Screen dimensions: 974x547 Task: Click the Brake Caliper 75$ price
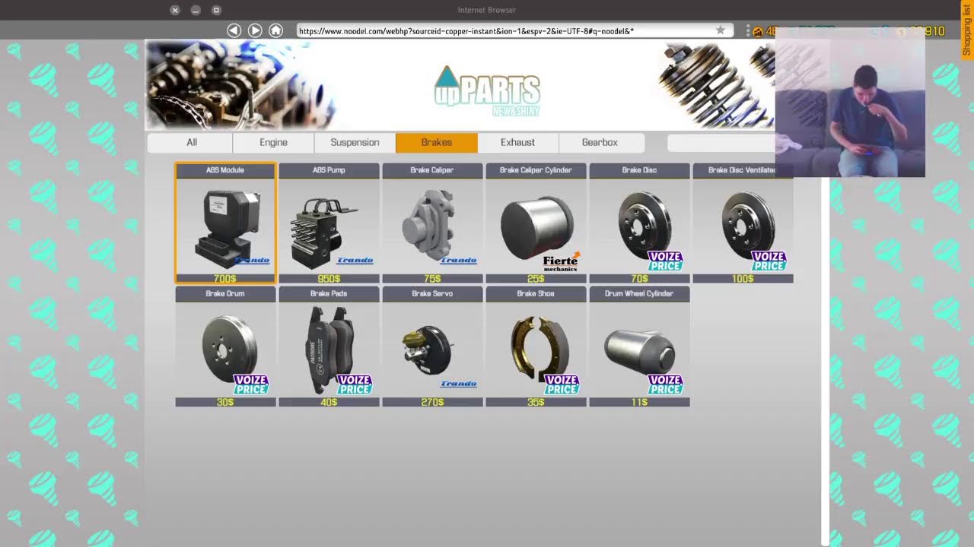433,279
